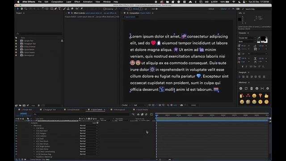This screenshot has height=161, width=286.
Task: Select the Horizontal Type tool
Action: tap(59, 9)
